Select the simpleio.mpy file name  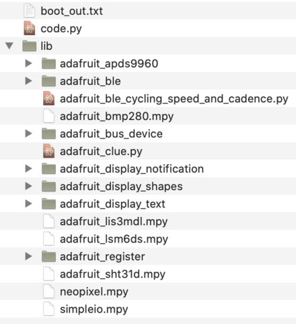click(94, 309)
